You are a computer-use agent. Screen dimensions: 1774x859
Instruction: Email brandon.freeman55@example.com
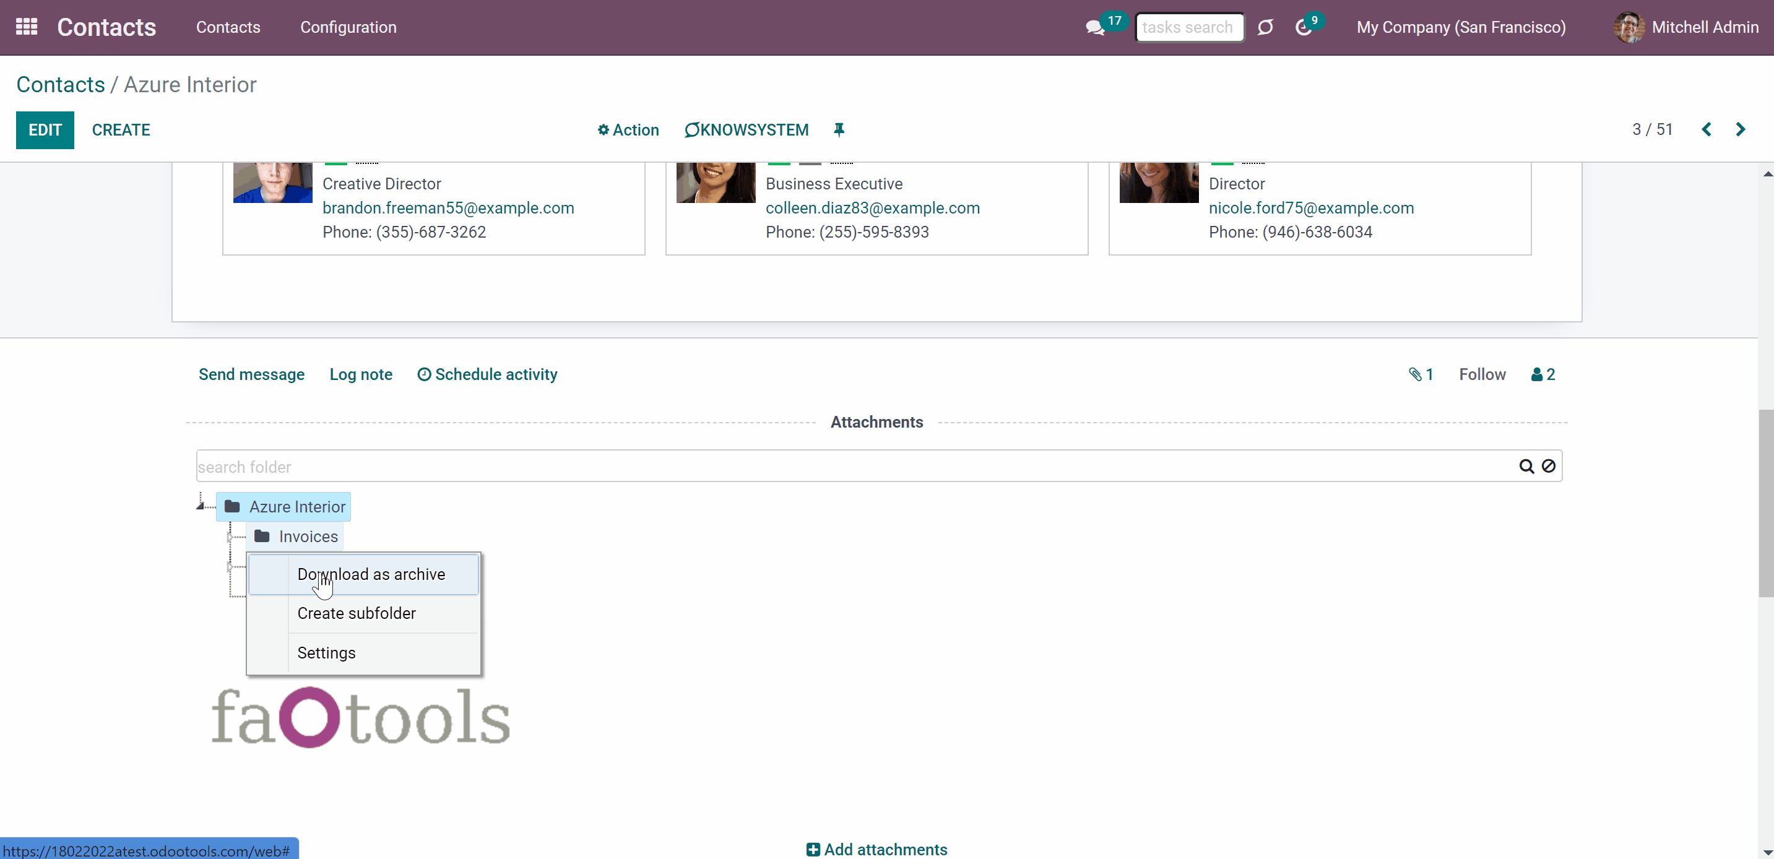[x=448, y=208]
